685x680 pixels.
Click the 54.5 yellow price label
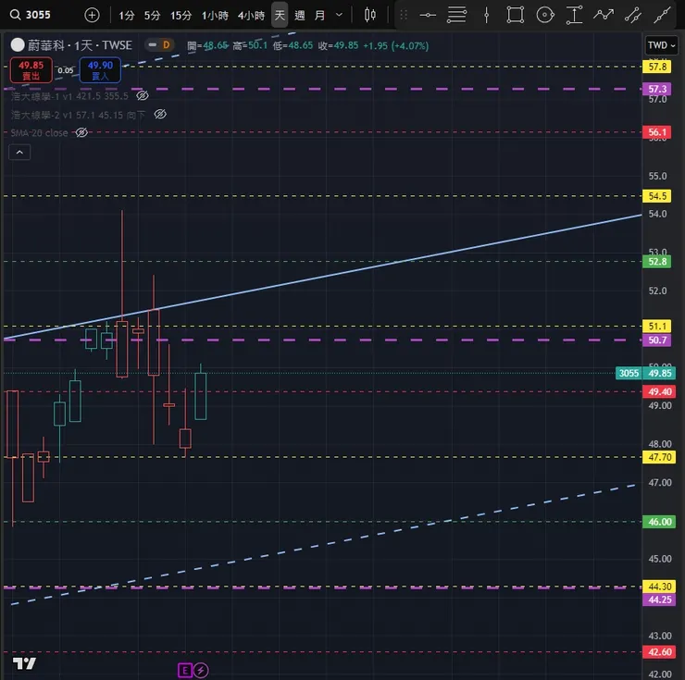(657, 196)
